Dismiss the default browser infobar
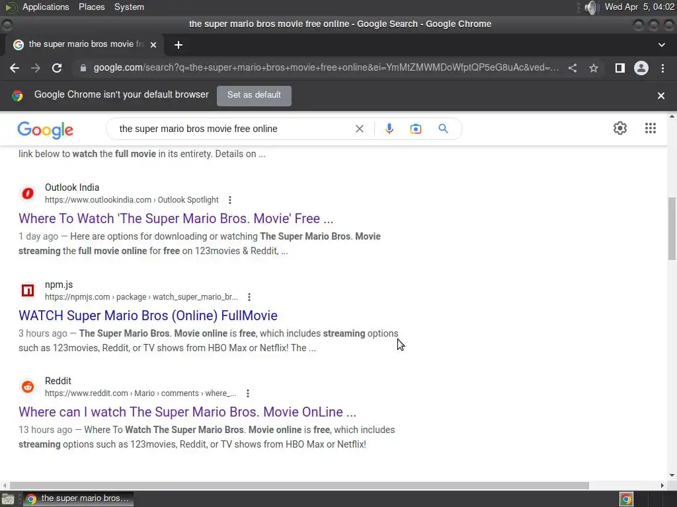 tap(660, 96)
